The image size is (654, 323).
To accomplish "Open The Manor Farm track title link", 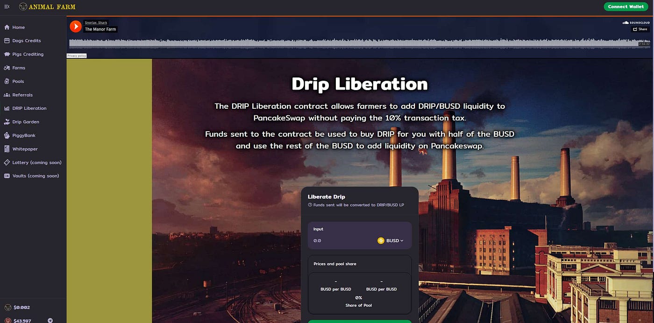I will coord(100,29).
